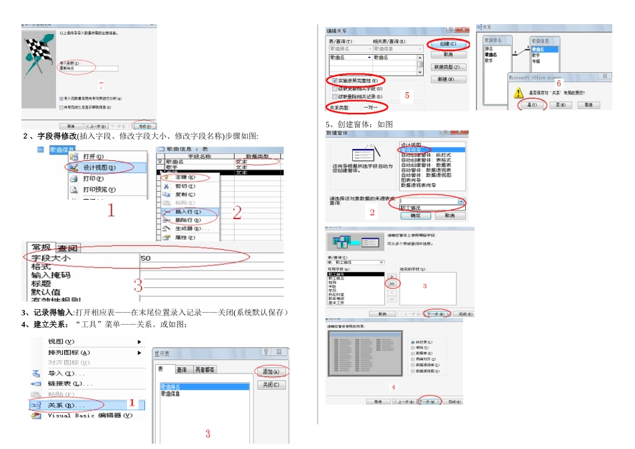Click the 添加(A) button in 显示表
Viewport: 635px width, 449px height.
click(271, 371)
